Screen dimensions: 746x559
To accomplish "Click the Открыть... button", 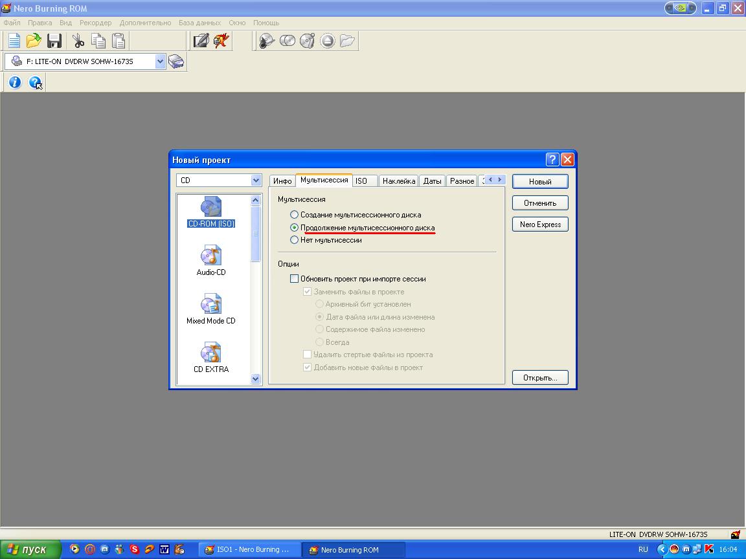I will click(540, 378).
